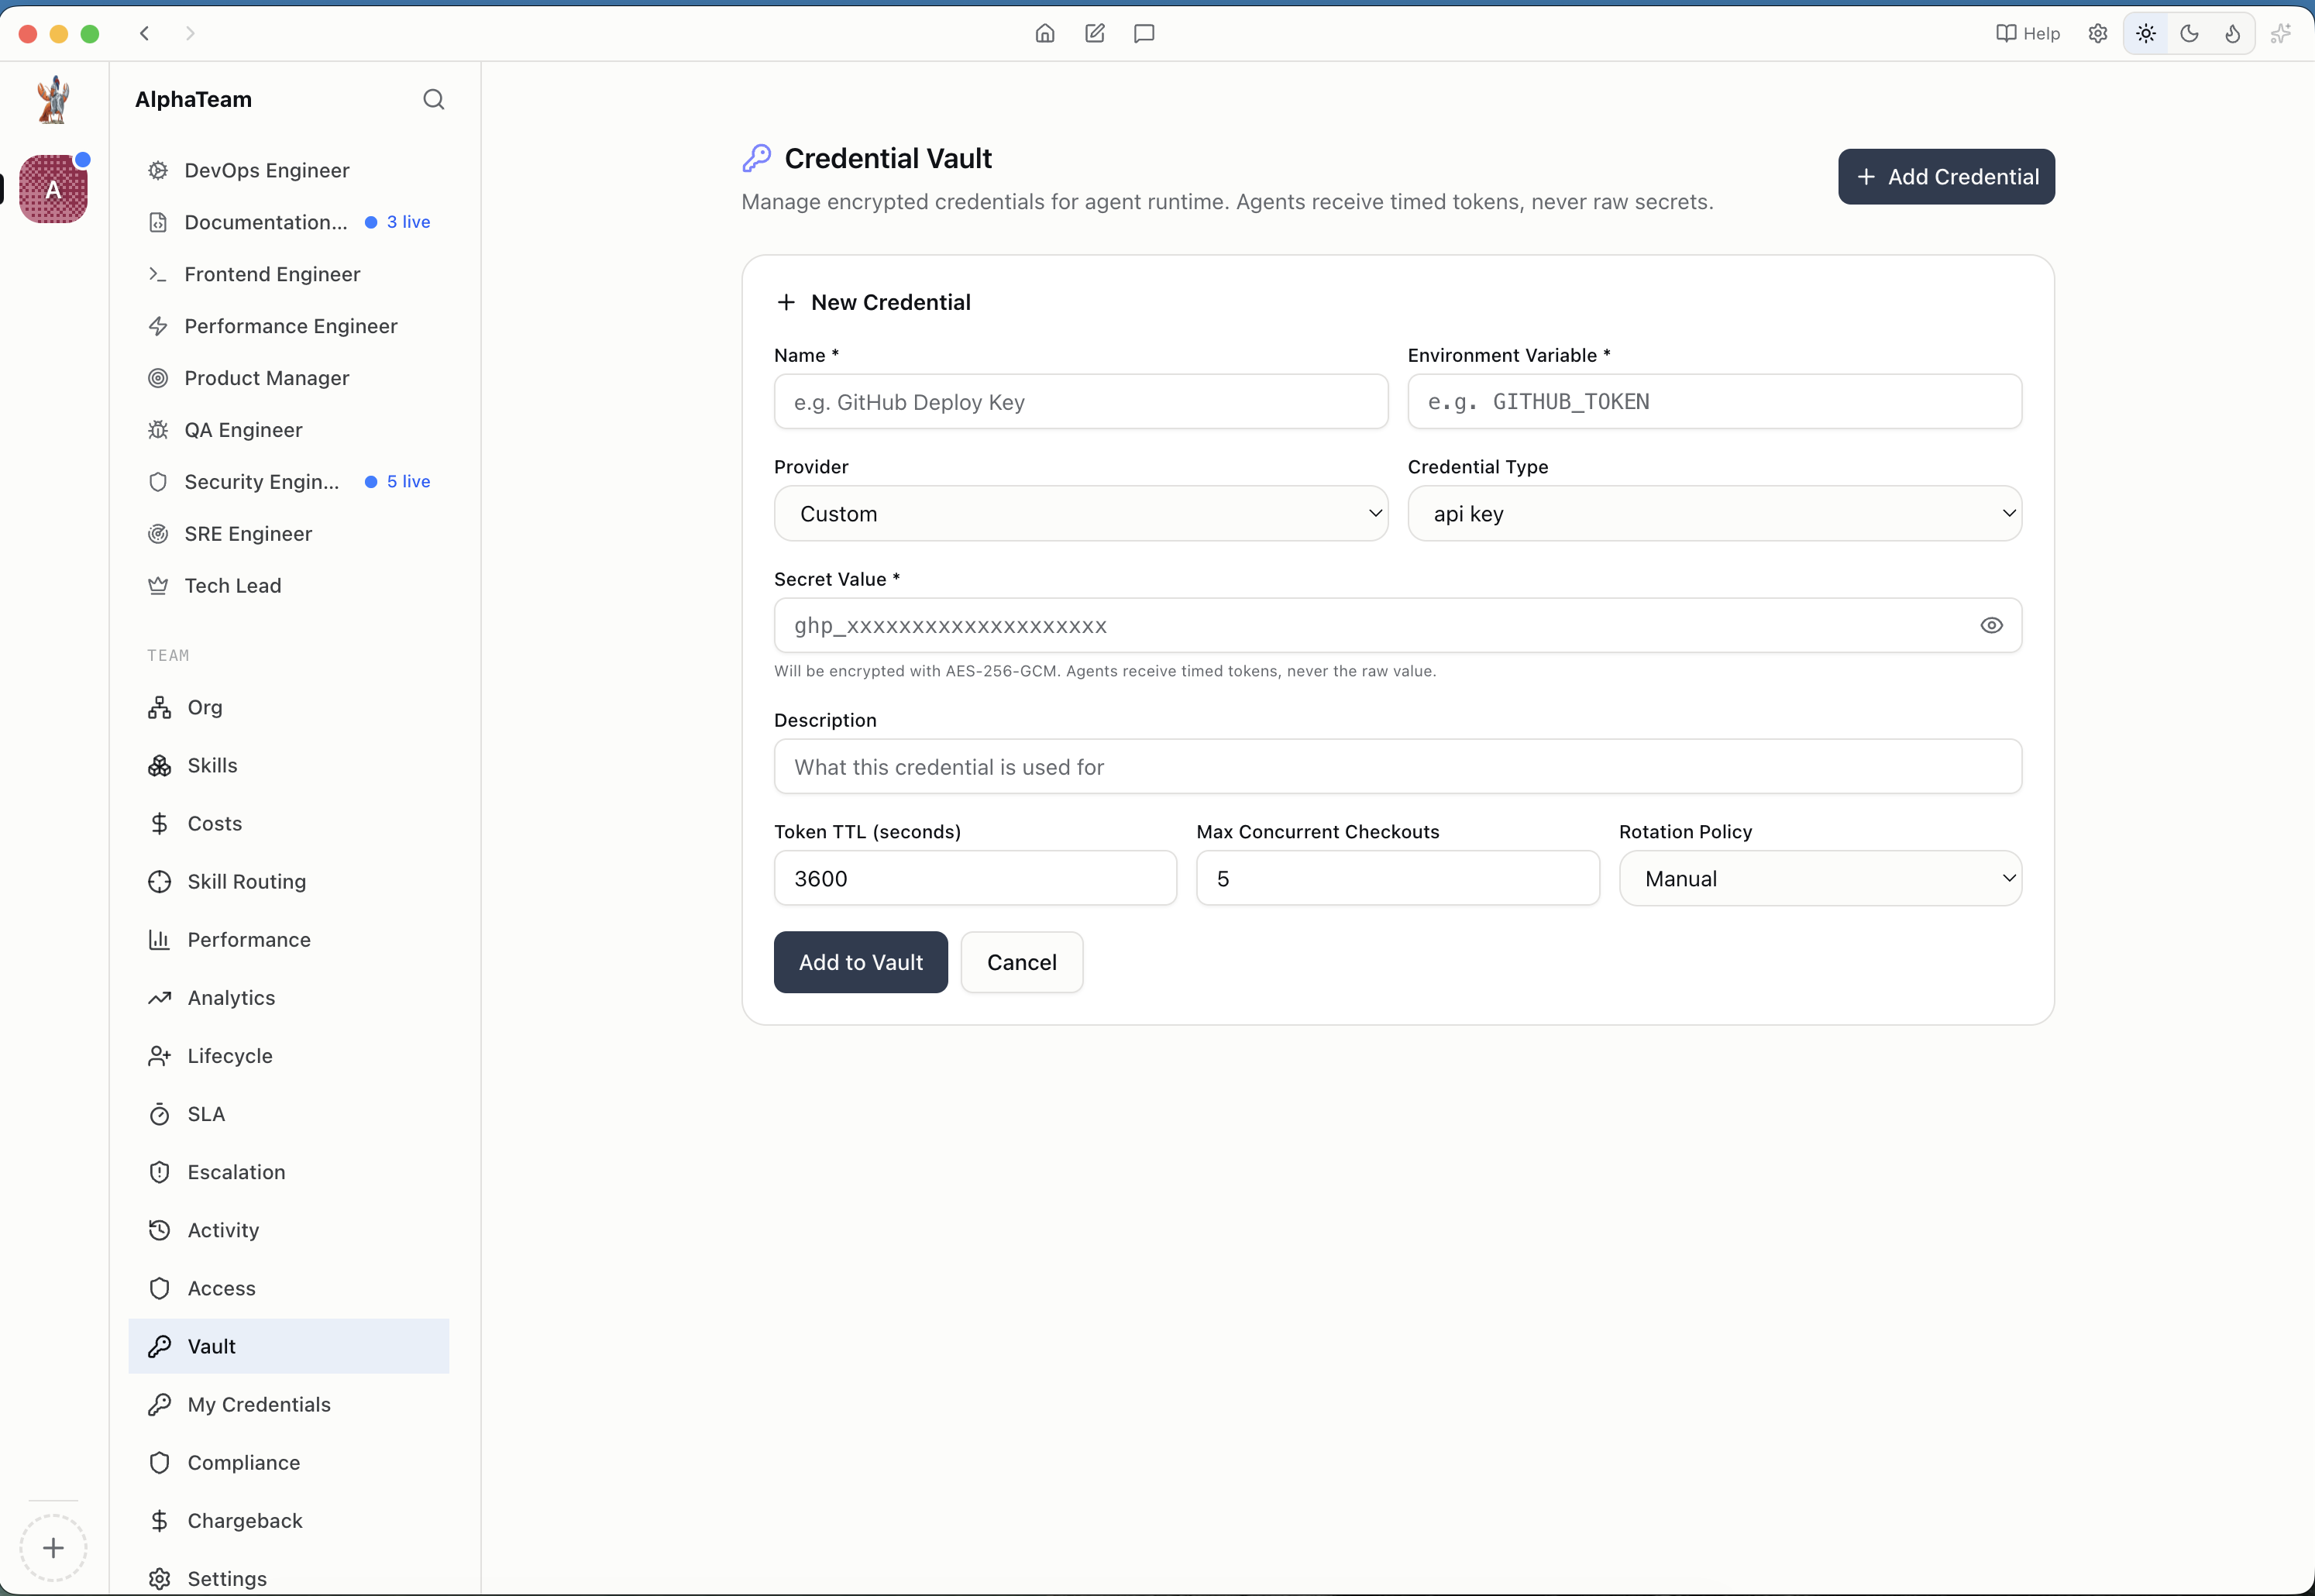Click the key icon next to Credential Vault
Viewport: 2315px width, 1596px height.
[x=757, y=157]
